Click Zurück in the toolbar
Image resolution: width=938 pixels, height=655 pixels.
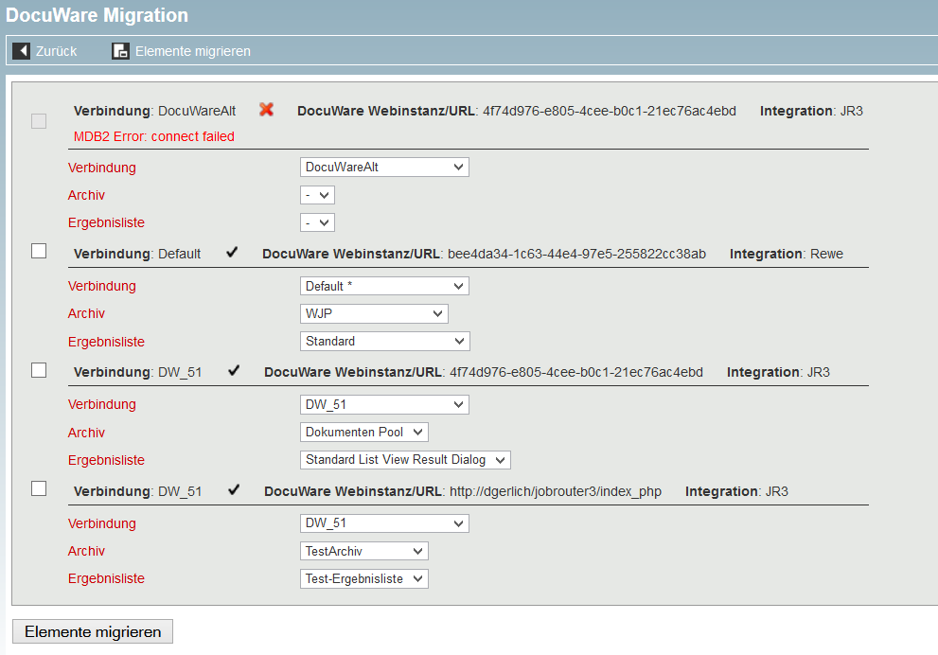(x=56, y=51)
